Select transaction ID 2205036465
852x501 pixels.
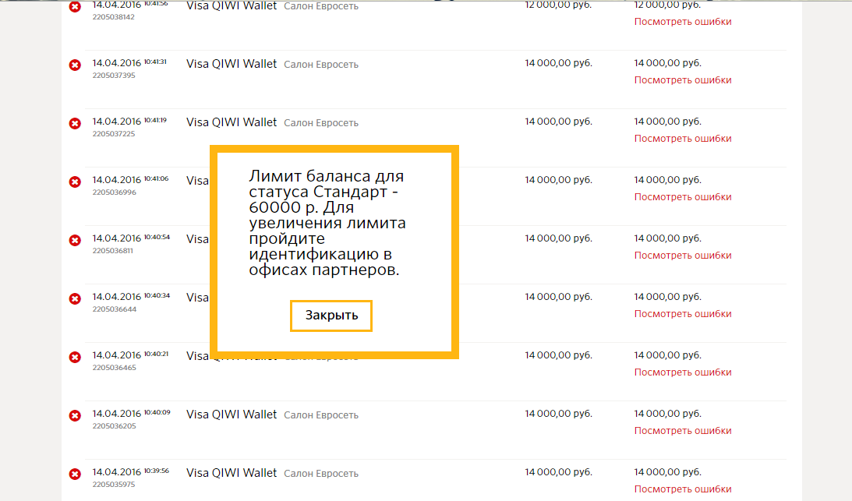(114, 367)
